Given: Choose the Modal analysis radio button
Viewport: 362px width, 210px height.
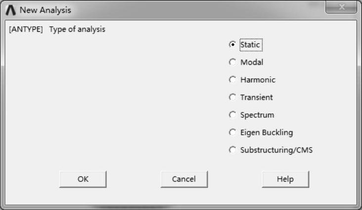Looking at the screenshot, I should point(232,62).
